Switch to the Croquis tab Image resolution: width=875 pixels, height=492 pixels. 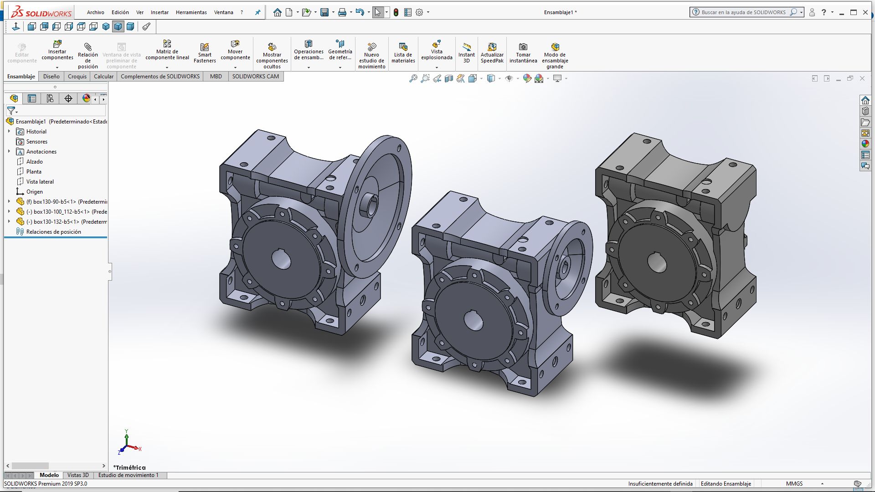(x=77, y=77)
